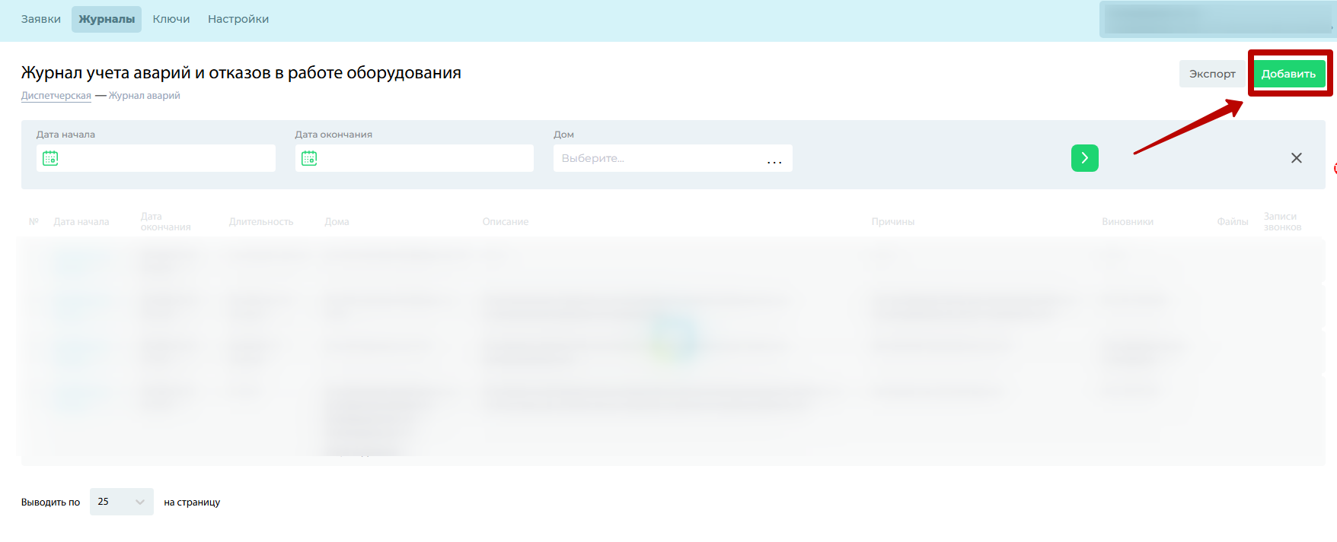
Task: Click the Описание column header
Action: click(x=506, y=222)
